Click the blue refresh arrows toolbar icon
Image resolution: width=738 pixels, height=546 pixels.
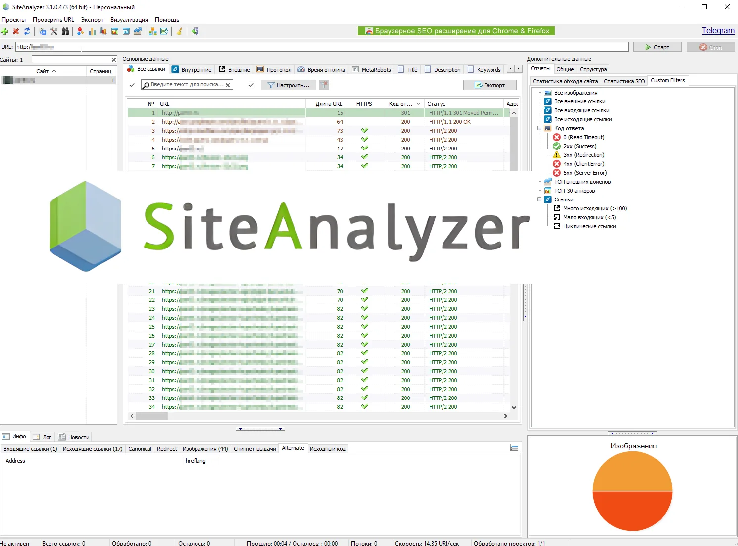click(27, 31)
